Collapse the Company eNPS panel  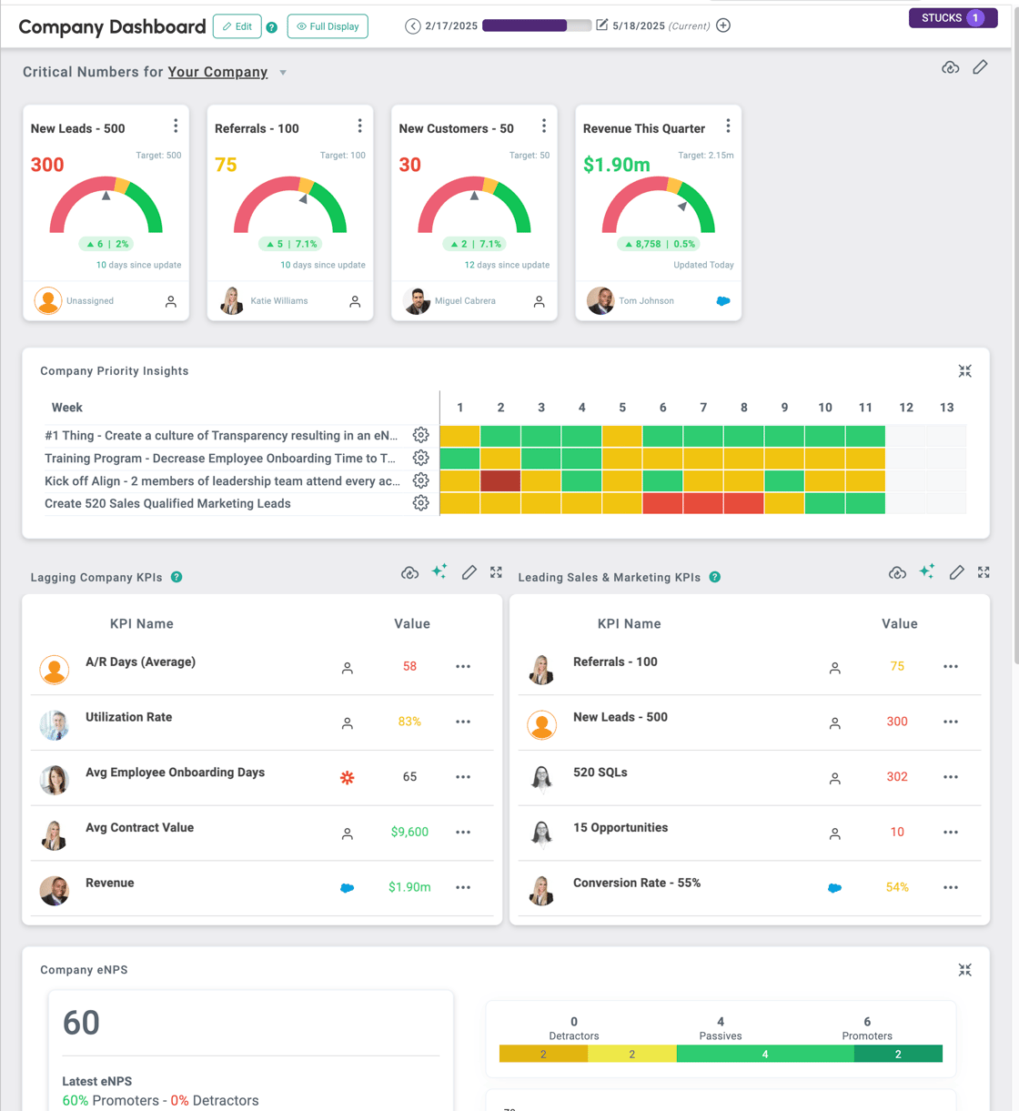pyautogui.click(x=964, y=970)
